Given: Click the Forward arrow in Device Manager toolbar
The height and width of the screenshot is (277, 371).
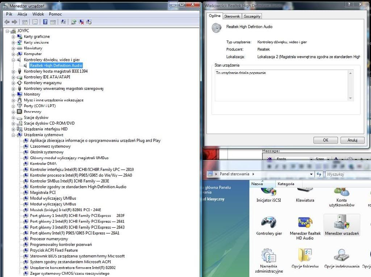Looking at the screenshot, I should (14, 22).
